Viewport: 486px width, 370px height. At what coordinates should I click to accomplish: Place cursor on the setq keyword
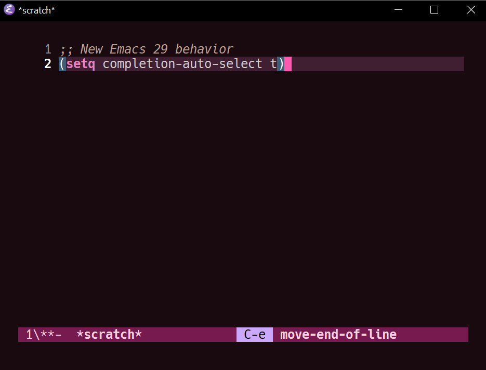(81, 64)
